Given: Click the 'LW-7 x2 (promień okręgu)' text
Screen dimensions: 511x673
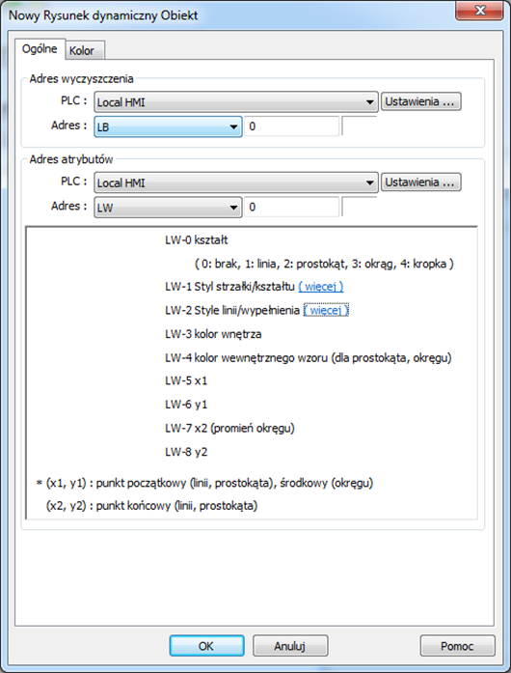Looking at the screenshot, I should click(229, 428).
